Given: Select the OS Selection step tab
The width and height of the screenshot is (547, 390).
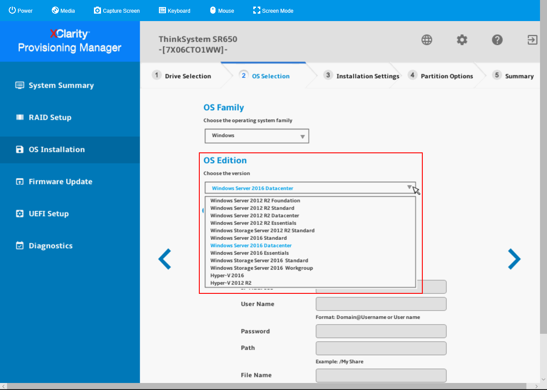Looking at the screenshot, I should pos(265,76).
